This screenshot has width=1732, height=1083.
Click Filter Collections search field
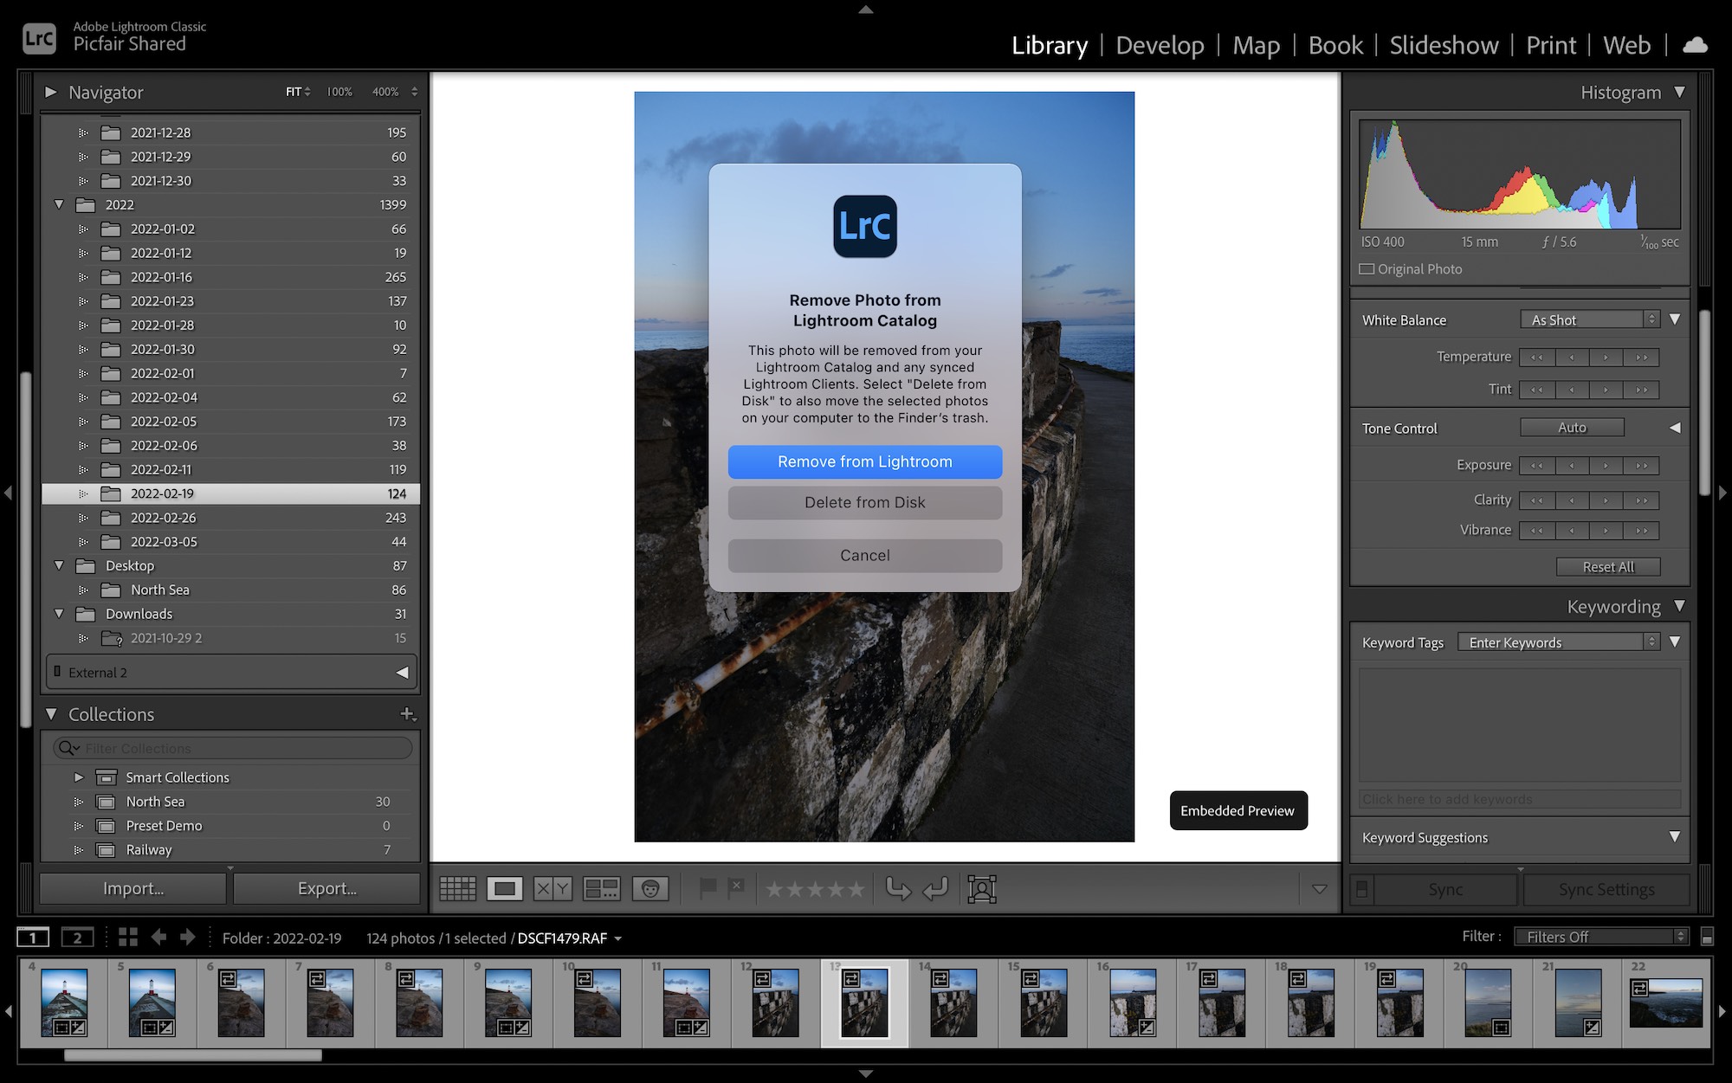tap(232, 748)
